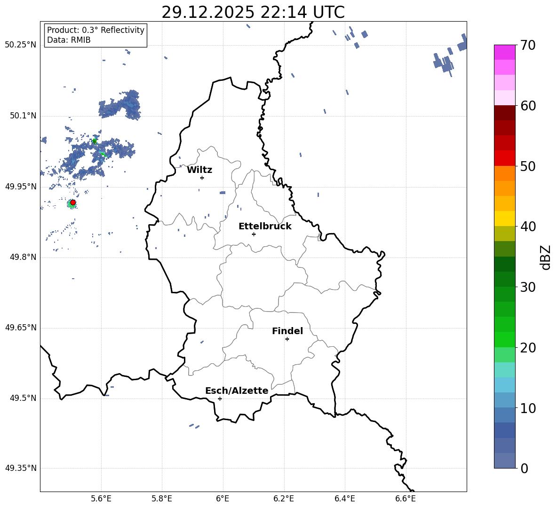Click the colorbar tick label 30
The width and height of the screenshot is (557, 508).
[528, 287]
